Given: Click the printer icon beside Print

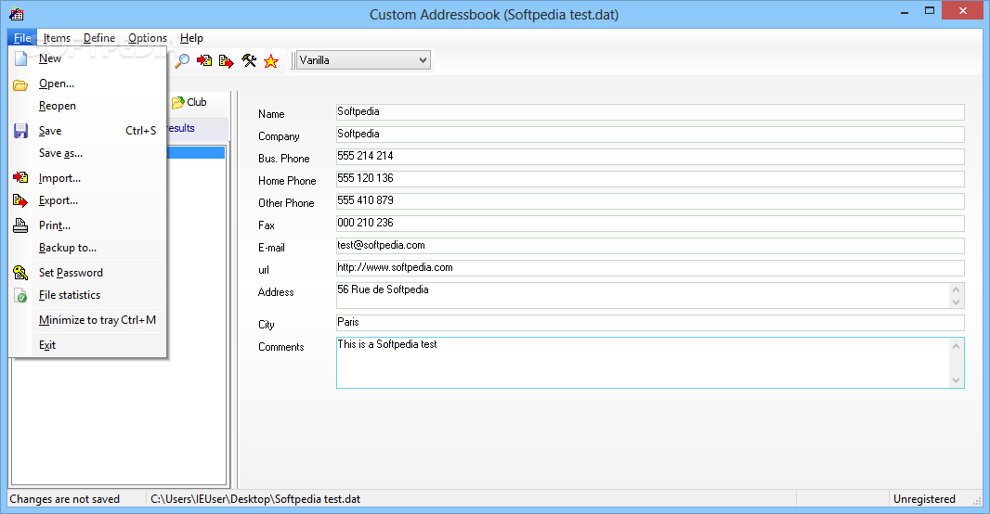Looking at the screenshot, I should point(20,225).
